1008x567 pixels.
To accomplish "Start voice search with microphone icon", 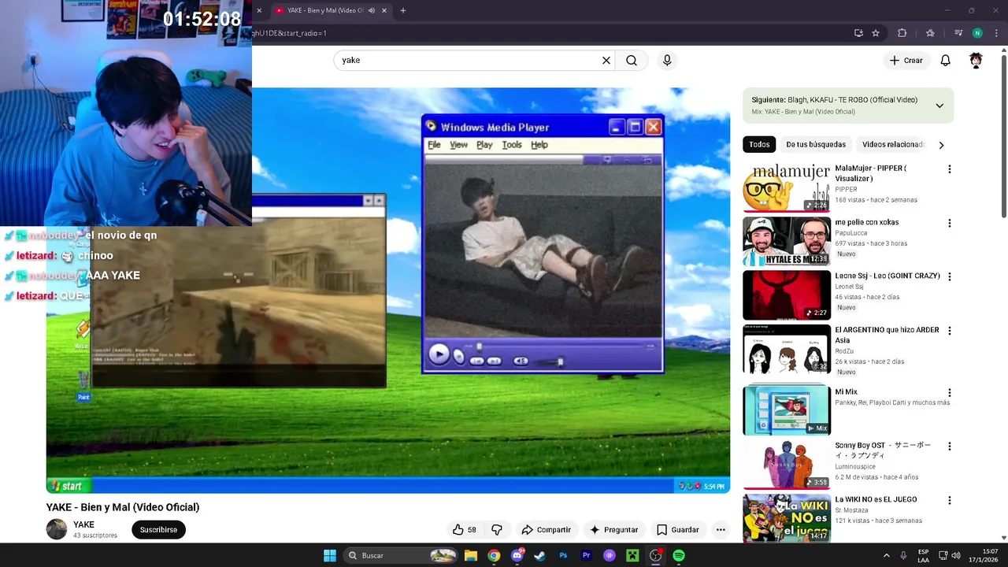I will 667,61.
